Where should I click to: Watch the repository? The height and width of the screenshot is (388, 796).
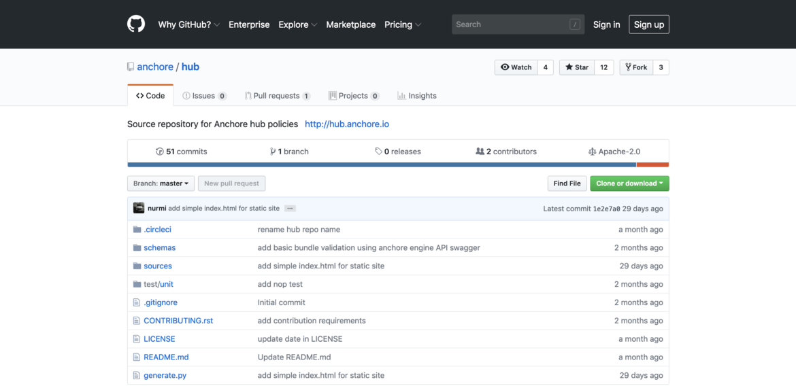pos(516,67)
